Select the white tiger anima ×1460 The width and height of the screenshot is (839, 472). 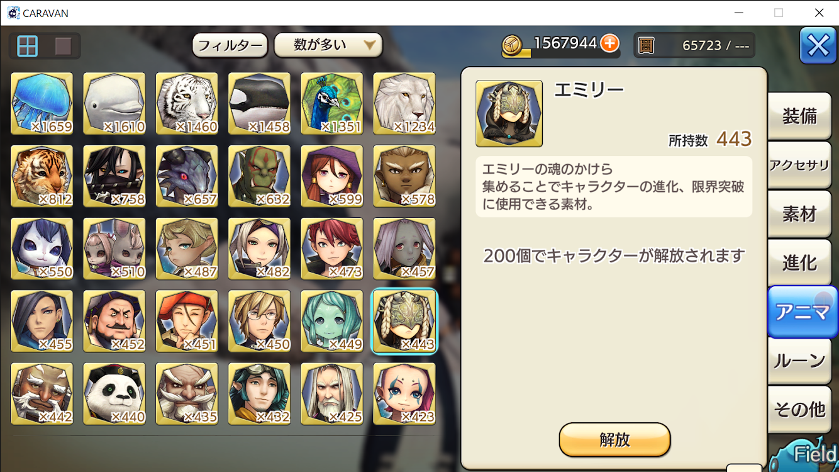click(187, 104)
